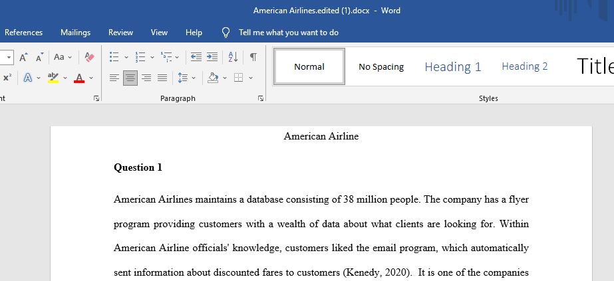Apply No Spacing style

click(x=381, y=66)
